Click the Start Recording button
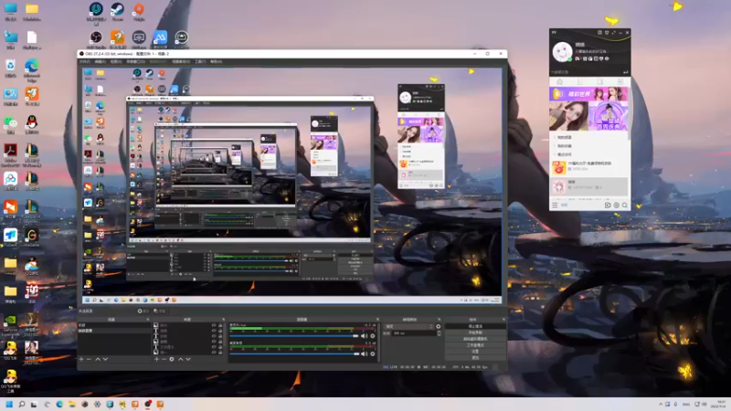The width and height of the screenshot is (731, 411). pyautogui.click(x=475, y=332)
